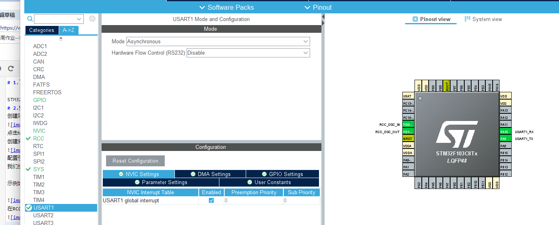559x225 pixels.
Task: Select TIM1 in peripheral list
Action: click(39, 177)
